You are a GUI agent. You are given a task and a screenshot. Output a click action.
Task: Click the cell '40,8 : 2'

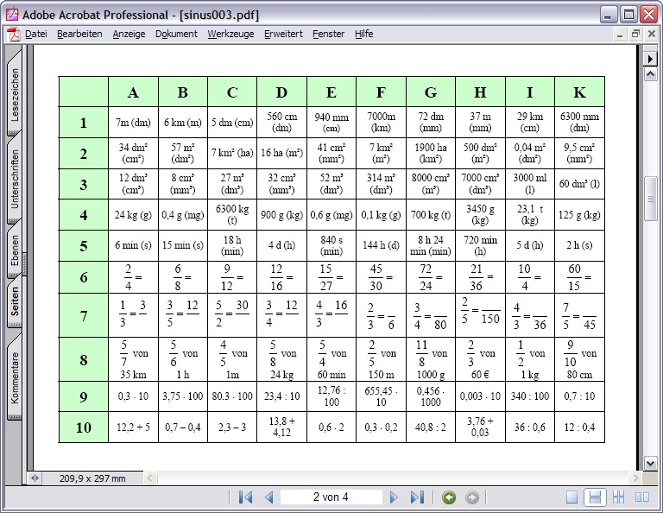(x=431, y=427)
